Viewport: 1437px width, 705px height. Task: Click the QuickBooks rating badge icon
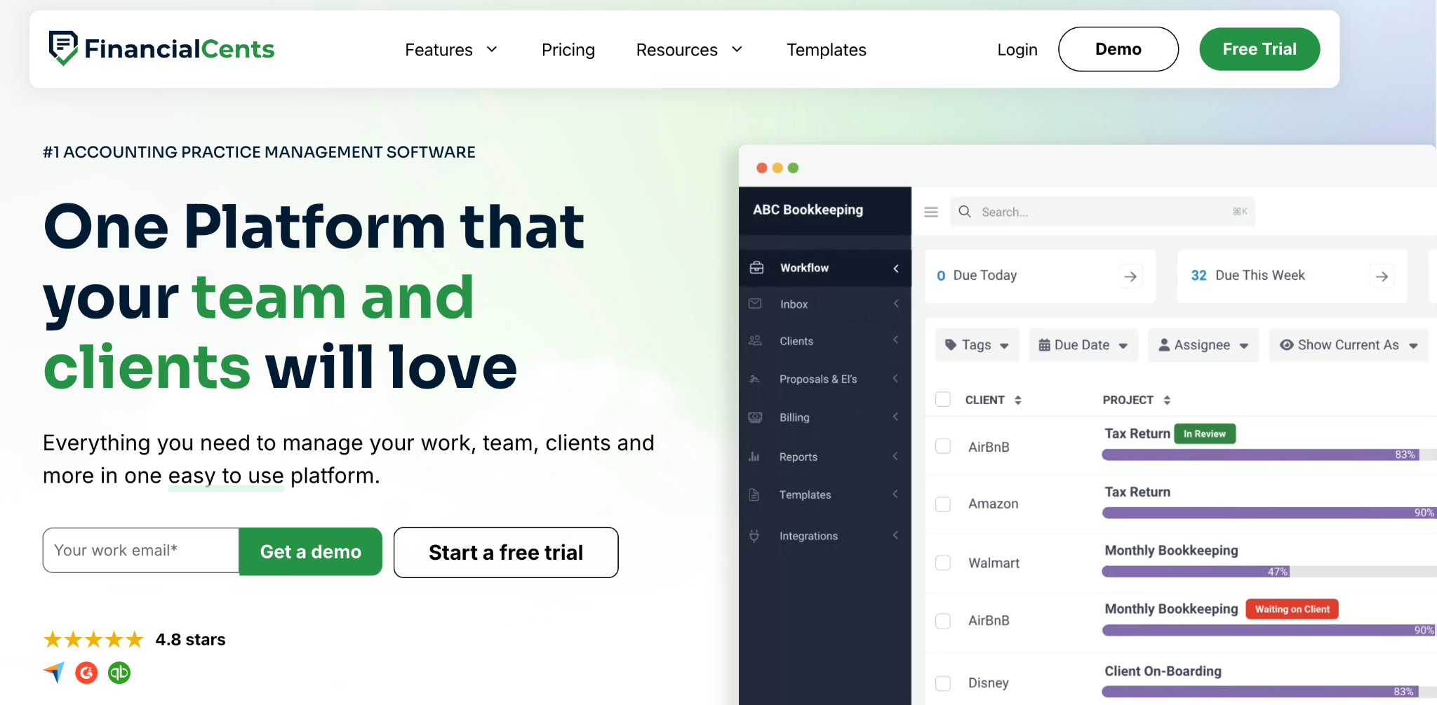point(119,673)
